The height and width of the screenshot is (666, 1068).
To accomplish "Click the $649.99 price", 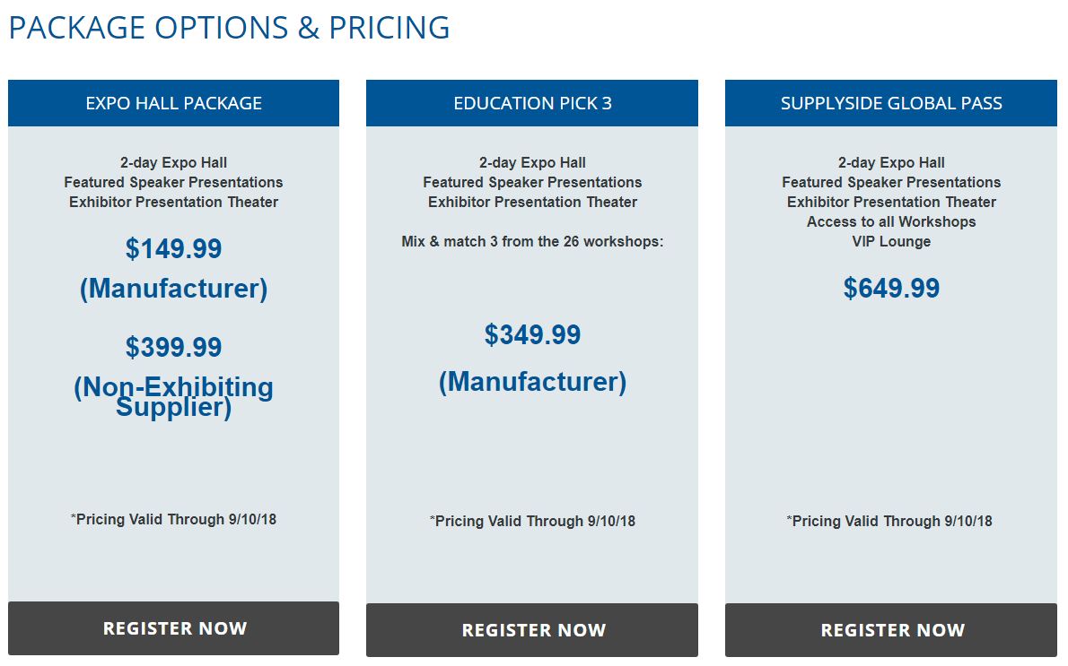I will pyautogui.click(x=891, y=288).
